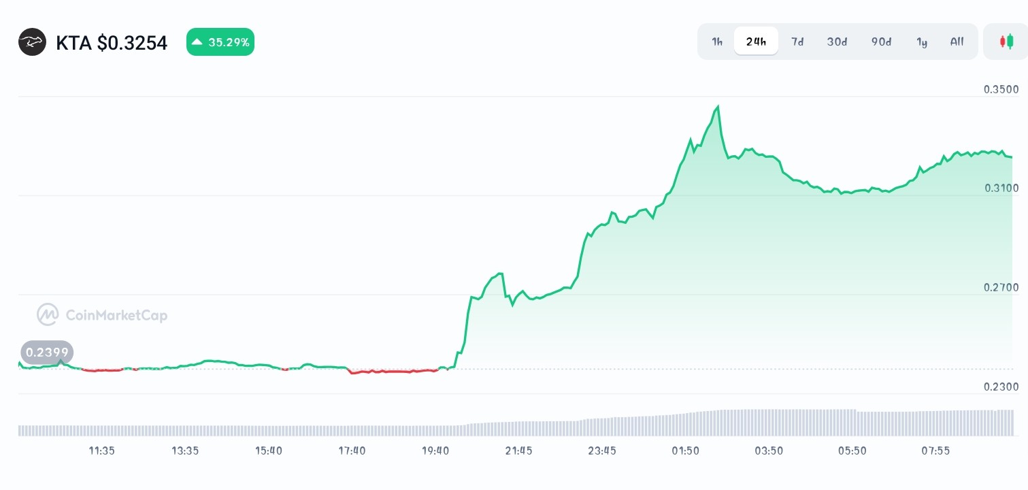This screenshot has height=490, width=1028.
Task: Switch to candlestick chart view
Action: click(1006, 42)
